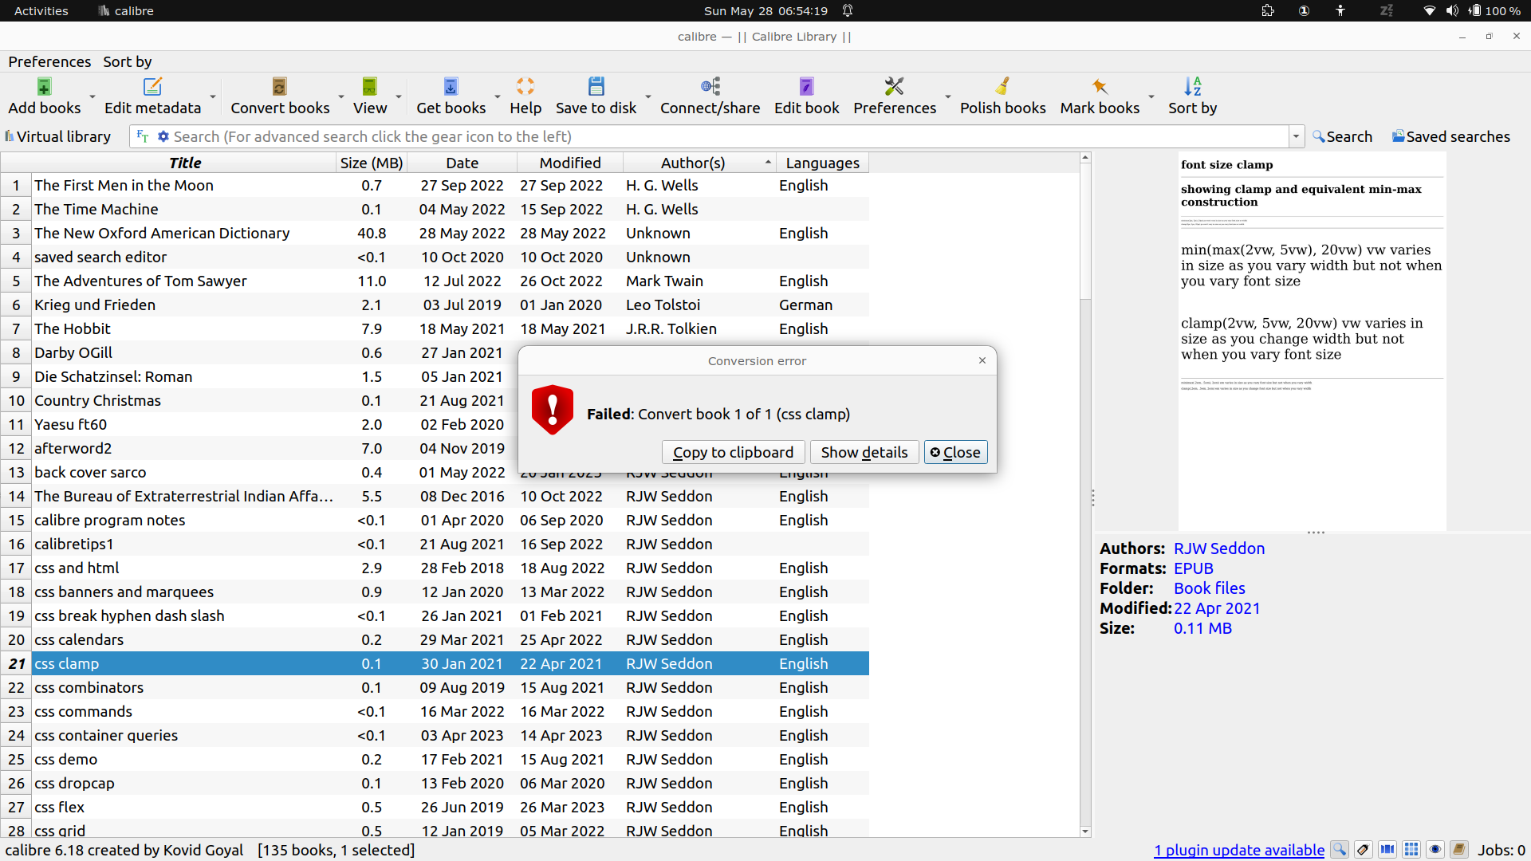Click the Convert books icon

(279, 86)
